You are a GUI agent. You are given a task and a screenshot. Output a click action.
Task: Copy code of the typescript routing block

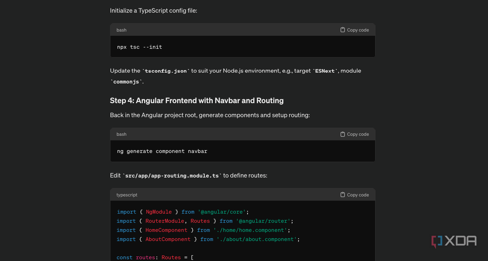tap(355, 195)
